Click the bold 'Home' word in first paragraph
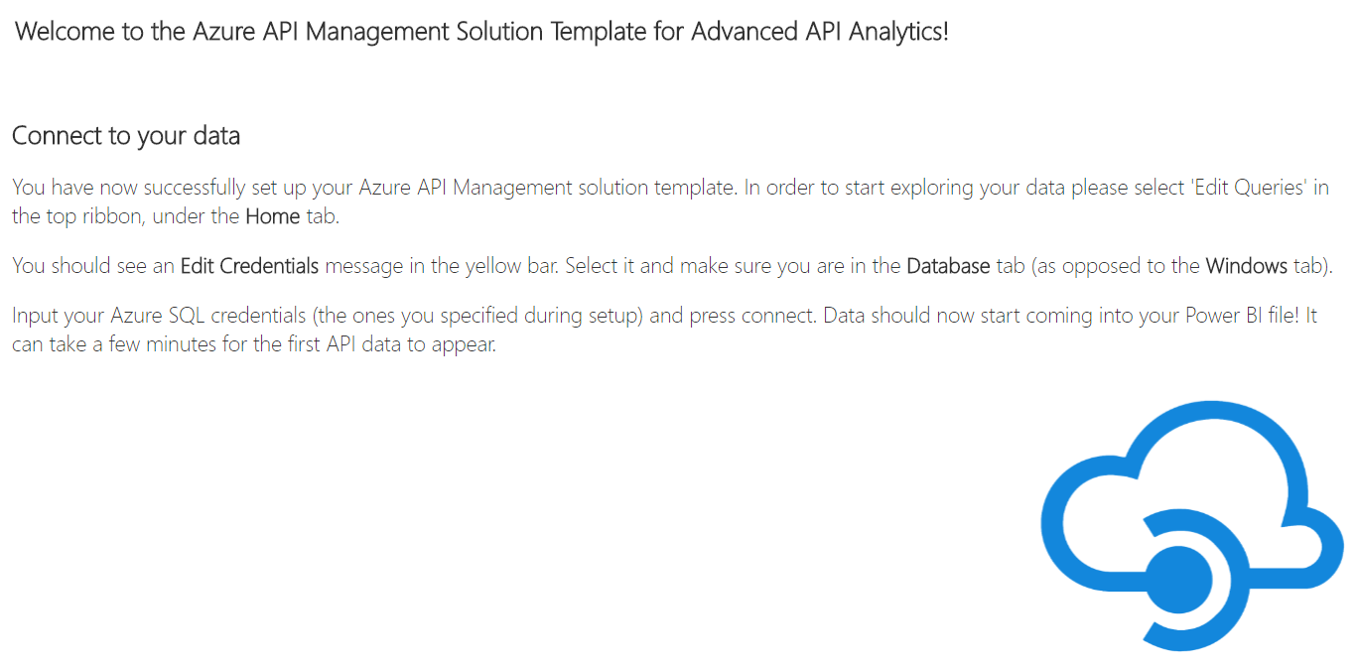This screenshot has width=1358, height=670. pyautogui.click(x=272, y=216)
